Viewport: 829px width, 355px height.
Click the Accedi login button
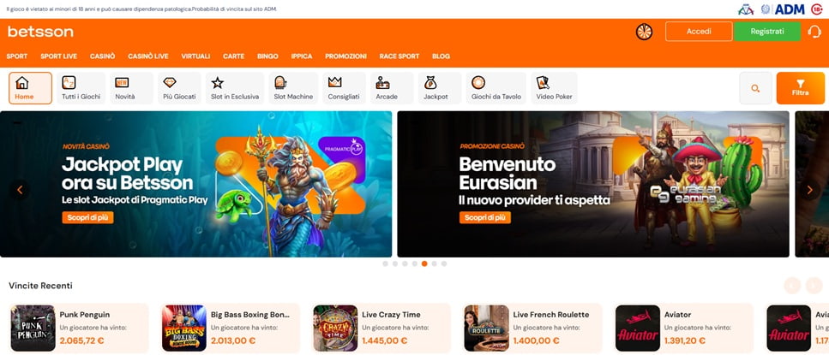699,32
